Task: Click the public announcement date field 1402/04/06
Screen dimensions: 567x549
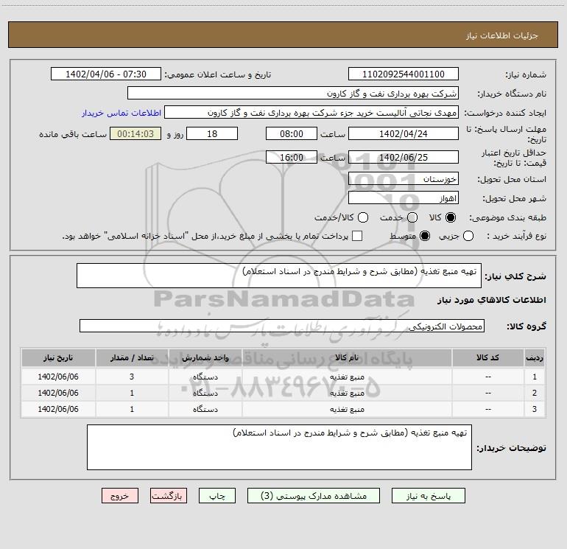Action: 106,74
